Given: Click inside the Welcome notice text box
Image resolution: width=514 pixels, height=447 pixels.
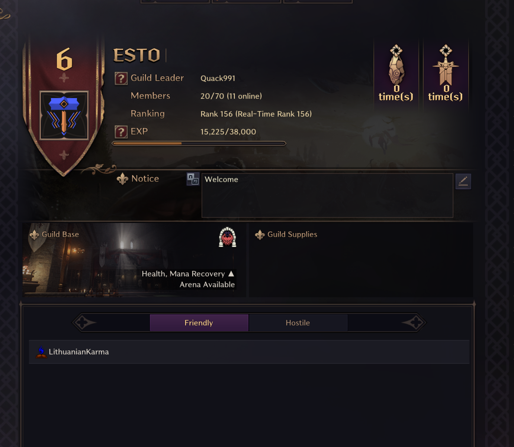Looking at the screenshot, I should (327, 195).
